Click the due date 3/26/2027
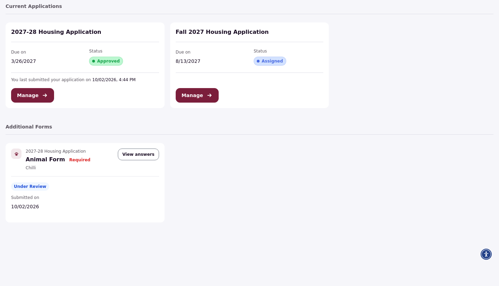The height and width of the screenshot is (286, 499). click(x=24, y=61)
